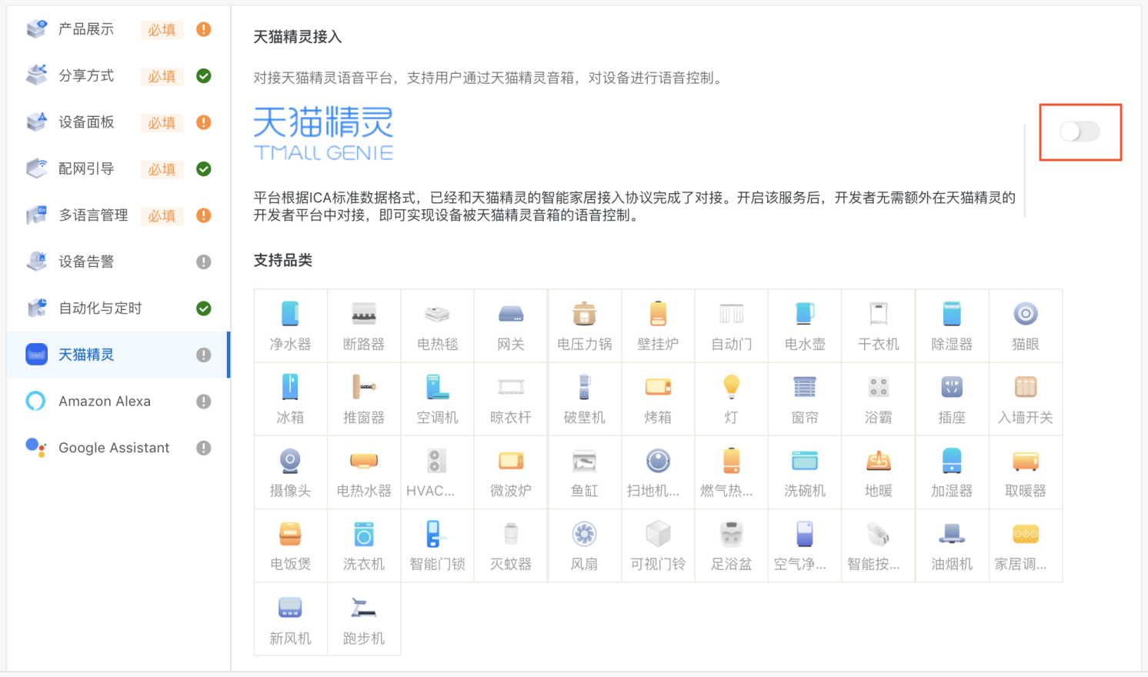The width and height of the screenshot is (1148, 677).
Task: Select the 净水器 category icon
Action: pyautogui.click(x=290, y=314)
